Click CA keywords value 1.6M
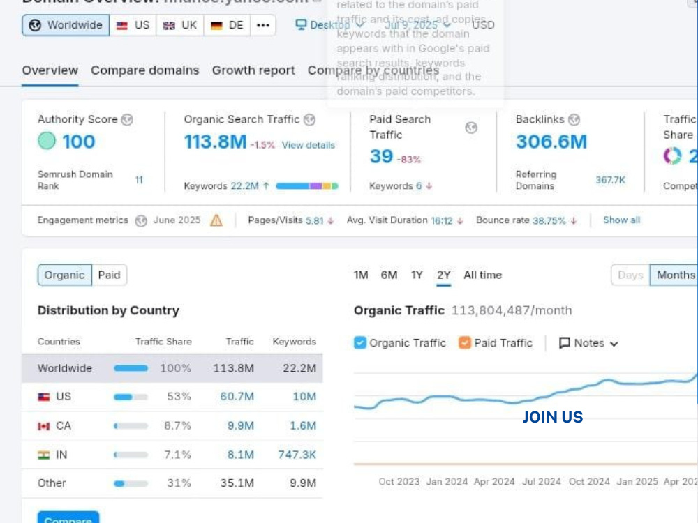Viewport: 698px width, 523px height. (303, 425)
